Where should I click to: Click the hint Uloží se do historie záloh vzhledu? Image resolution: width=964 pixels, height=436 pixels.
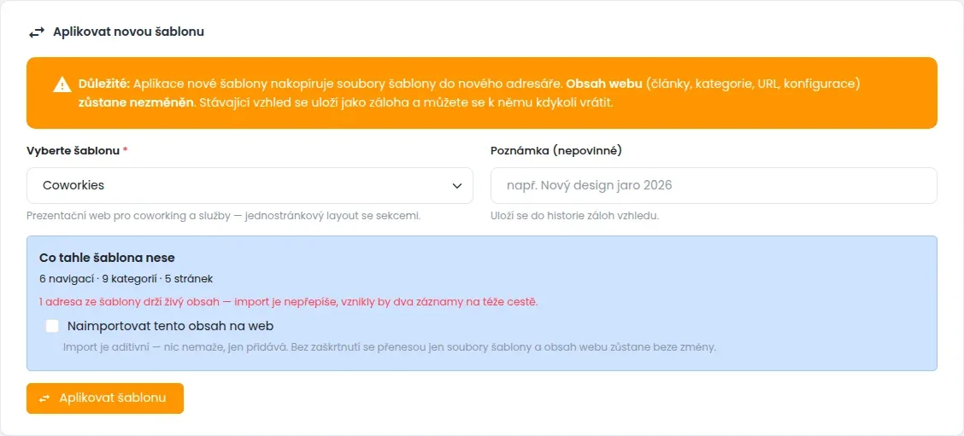click(x=575, y=216)
